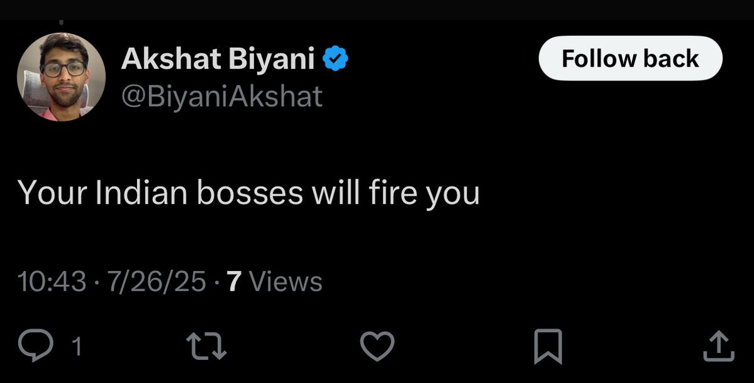Click the 10:43 timestamp

(52, 282)
